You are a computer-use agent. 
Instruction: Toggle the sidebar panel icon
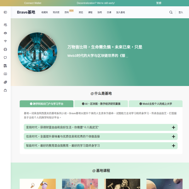[5, 12]
